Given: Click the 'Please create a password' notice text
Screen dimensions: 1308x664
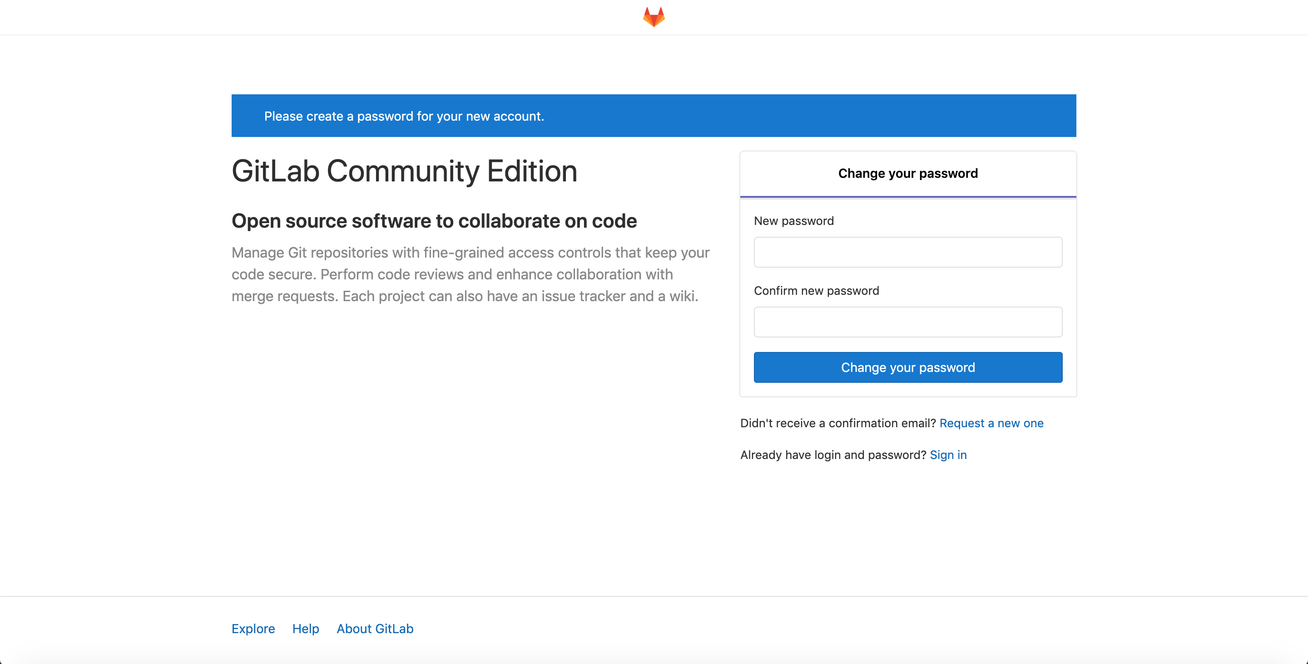Looking at the screenshot, I should pyautogui.click(x=404, y=116).
